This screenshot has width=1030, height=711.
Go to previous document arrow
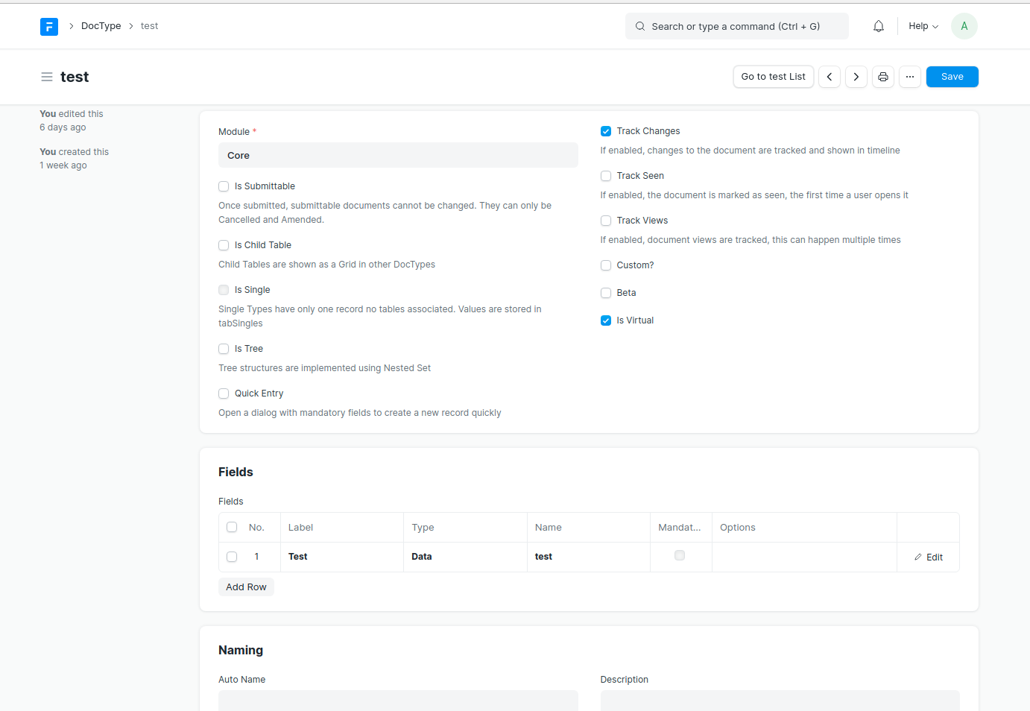click(830, 77)
